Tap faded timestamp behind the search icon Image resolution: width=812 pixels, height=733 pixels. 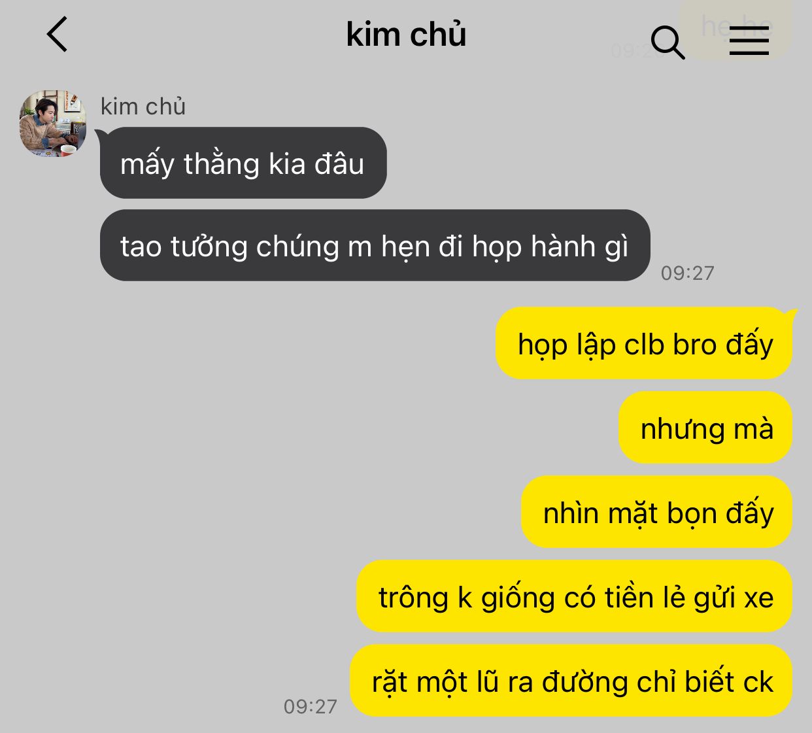coord(631,50)
